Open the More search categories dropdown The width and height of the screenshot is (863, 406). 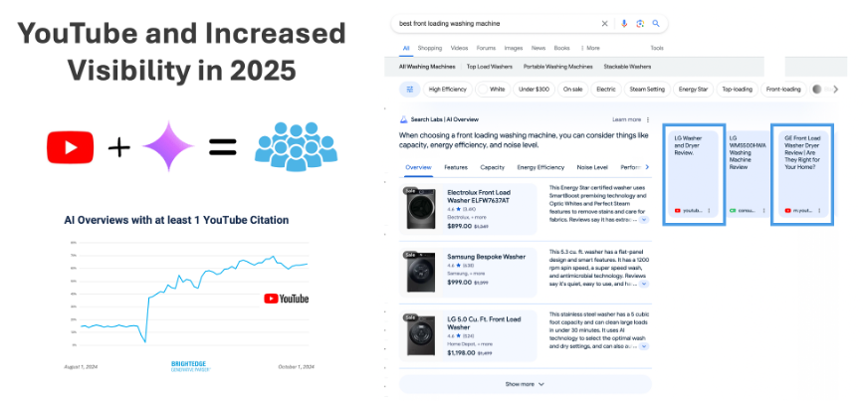(x=591, y=48)
